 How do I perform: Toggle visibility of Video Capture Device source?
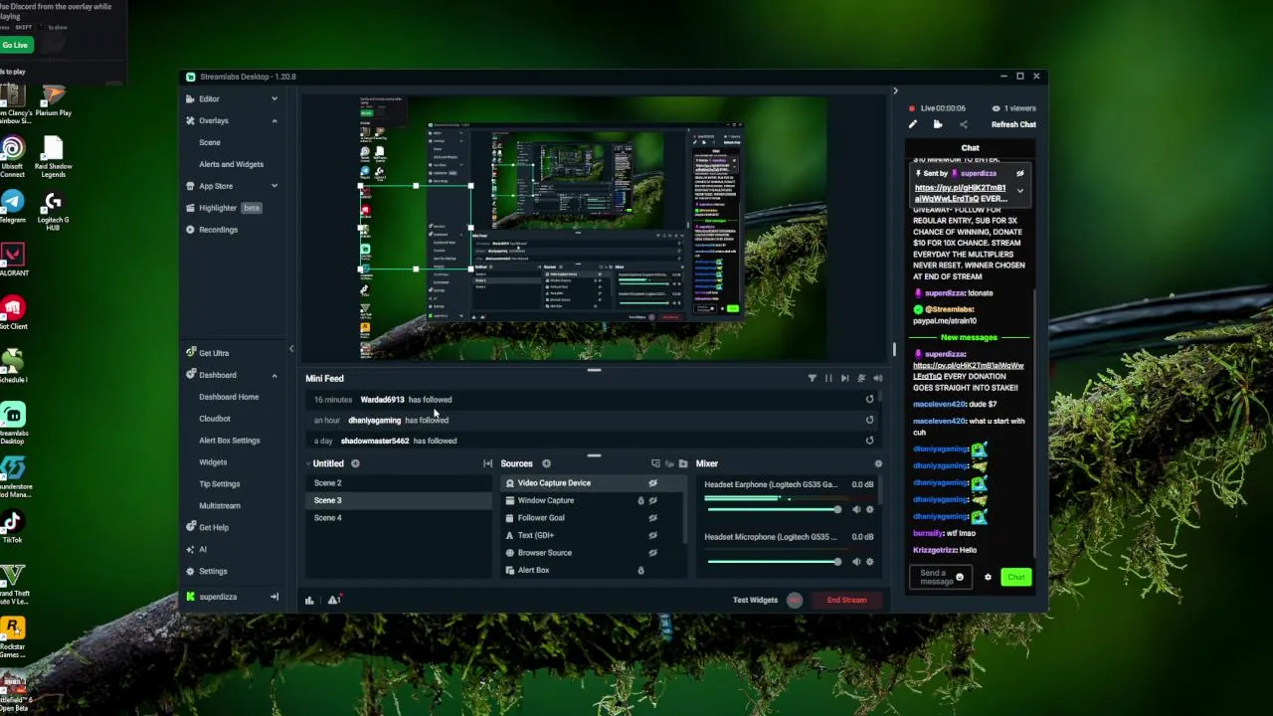652,483
